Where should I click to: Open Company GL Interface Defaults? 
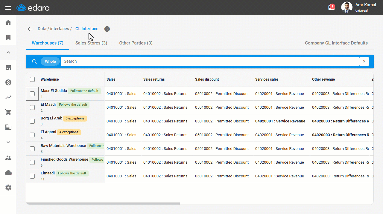coord(336,43)
